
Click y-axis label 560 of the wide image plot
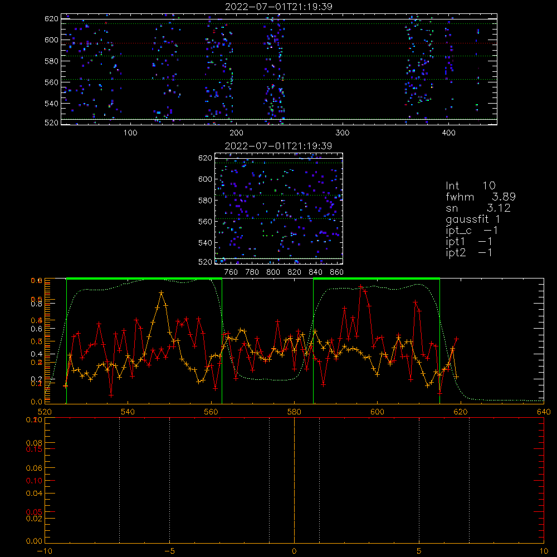click(x=51, y=82)
